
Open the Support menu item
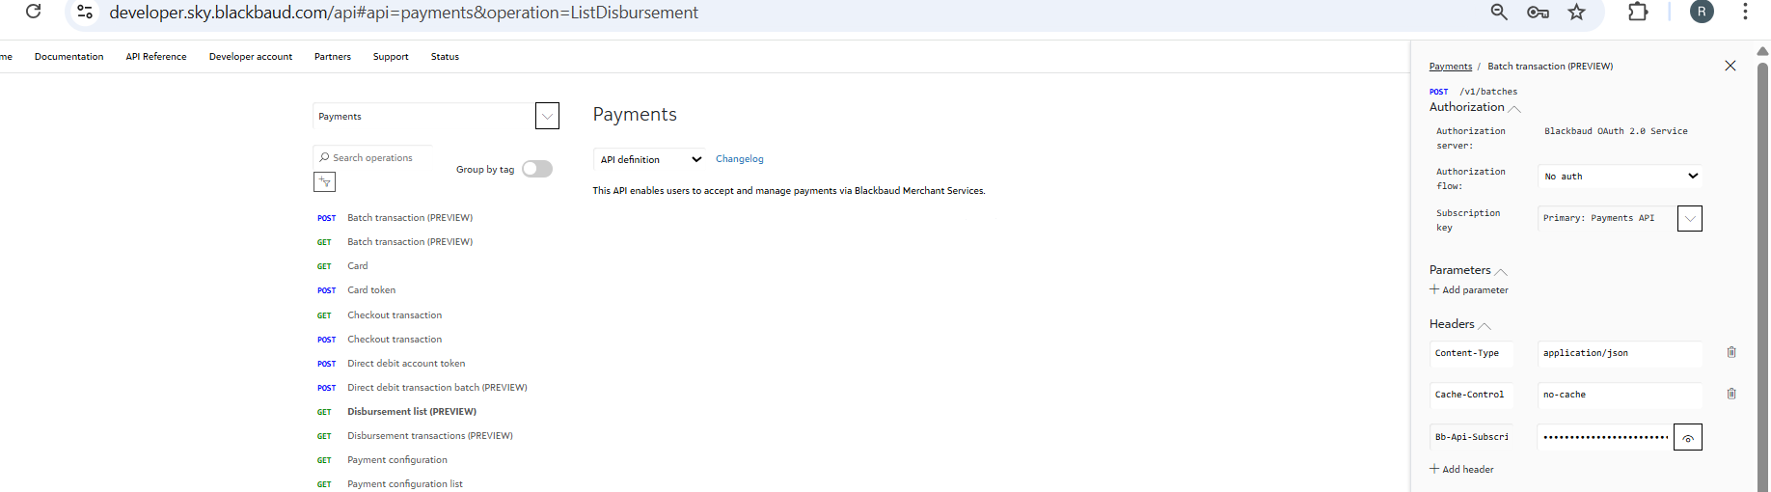(391, 57)
